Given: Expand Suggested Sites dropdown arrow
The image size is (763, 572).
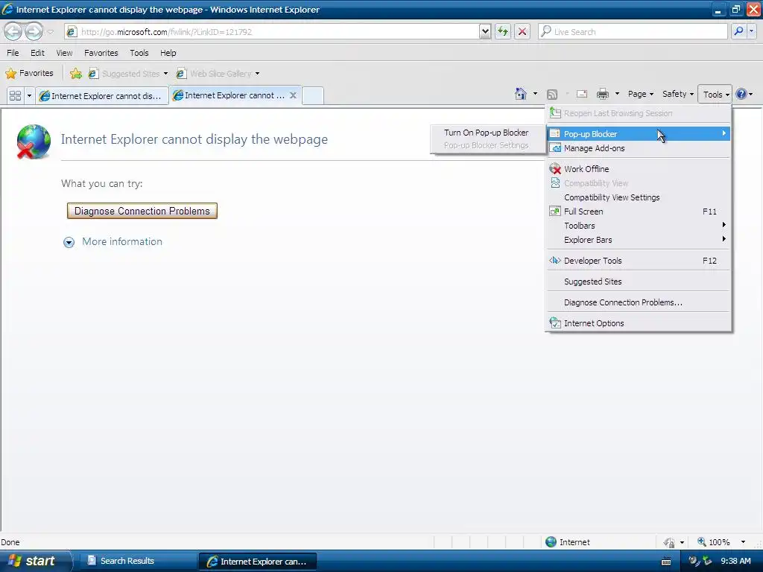Looking at the screenshot, I should point(165,74).
